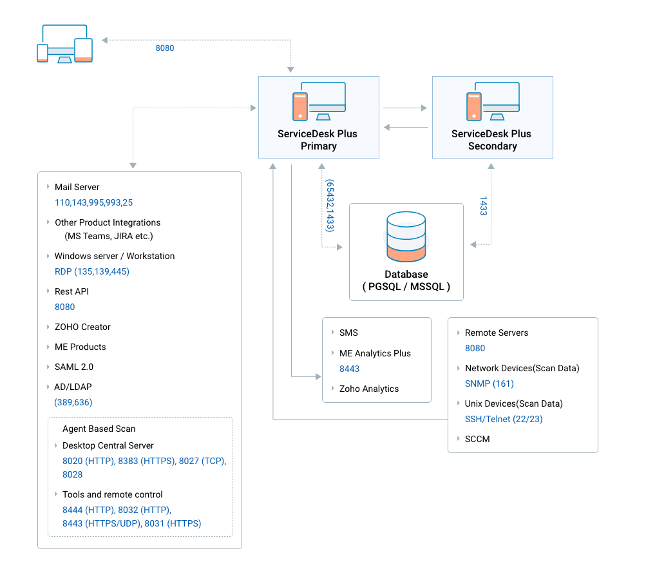
Task: Click the Unix Devices(Scan Data) bullet arrow
Action: point(459,403)
